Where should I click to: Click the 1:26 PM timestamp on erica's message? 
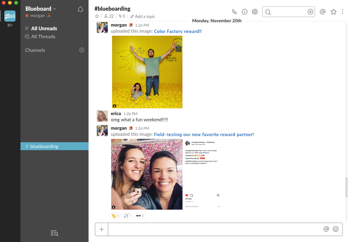pos(130,114)
